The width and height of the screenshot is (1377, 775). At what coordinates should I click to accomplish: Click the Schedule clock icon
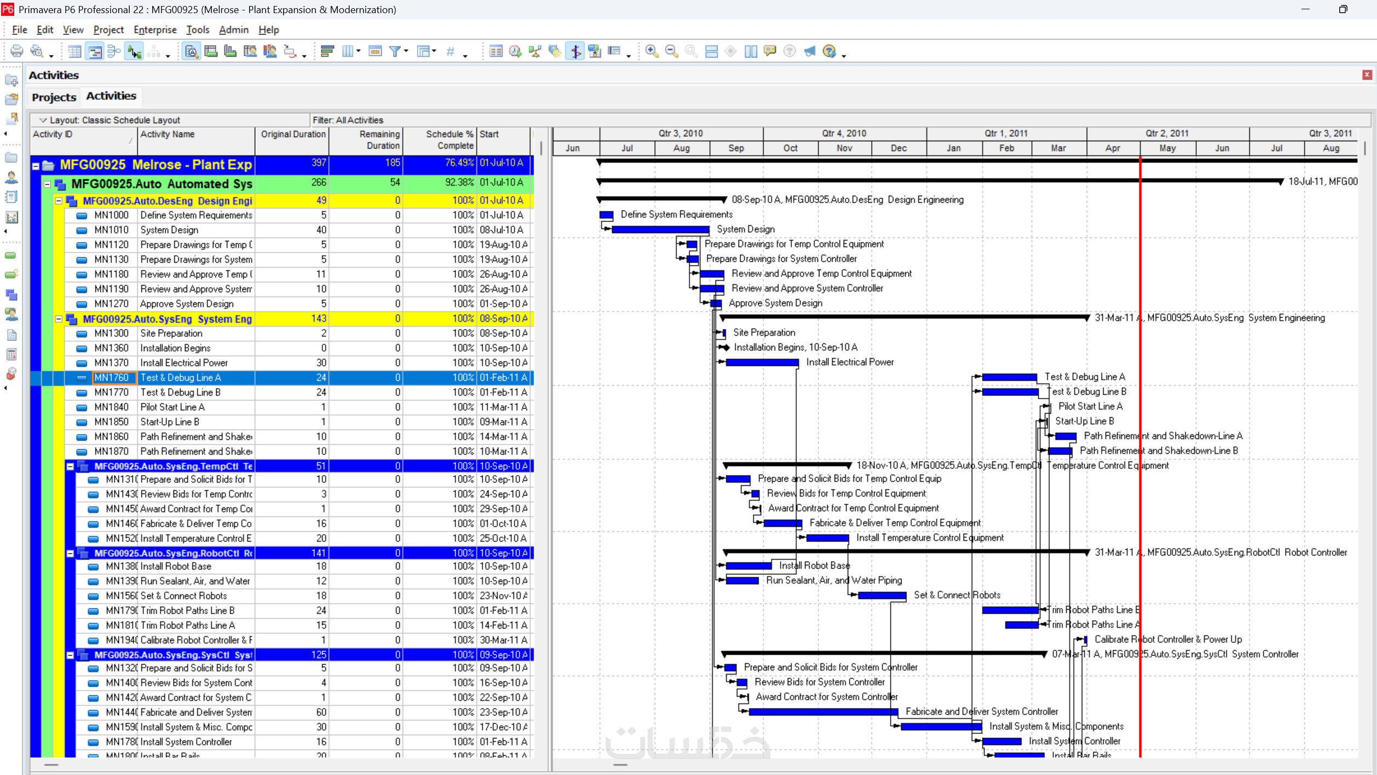point(515,51)
